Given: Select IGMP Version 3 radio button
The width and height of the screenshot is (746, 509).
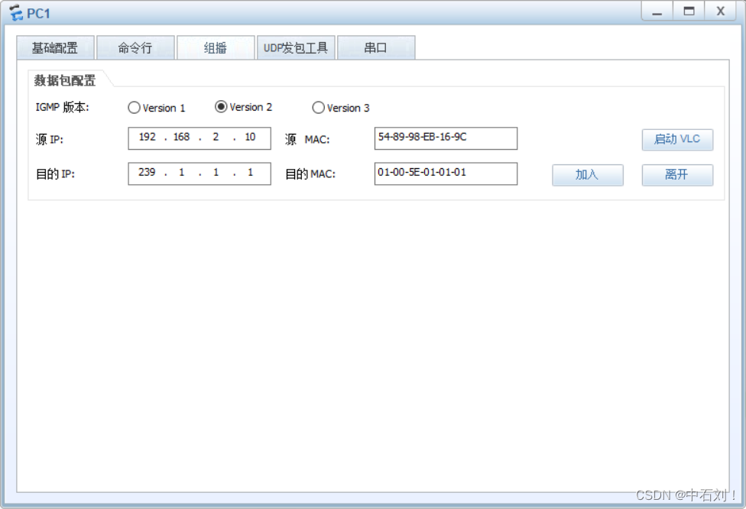Looking at the screenshot, I should point(319,108).
